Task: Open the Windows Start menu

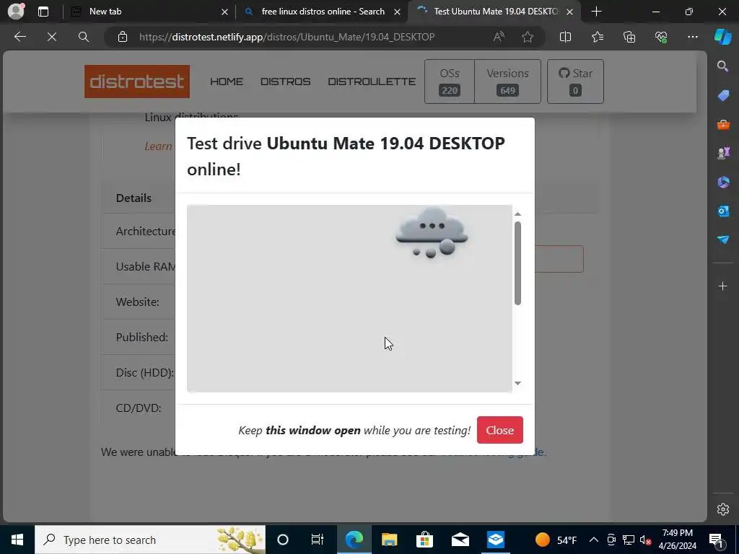Action: pyautogui.click(x=17, y=540)
